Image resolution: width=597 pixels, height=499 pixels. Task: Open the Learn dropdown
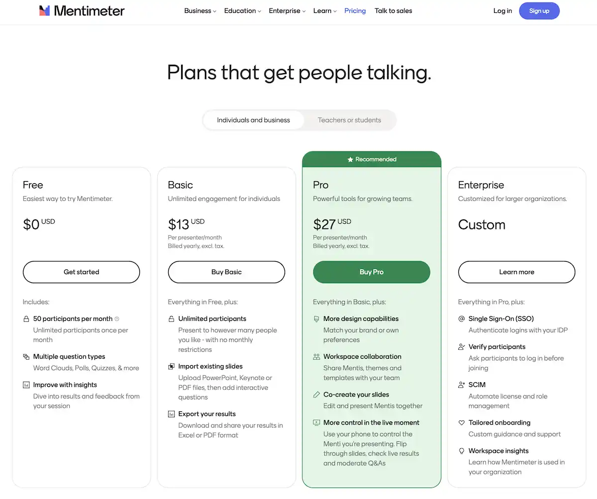click(x=324, y=10)
